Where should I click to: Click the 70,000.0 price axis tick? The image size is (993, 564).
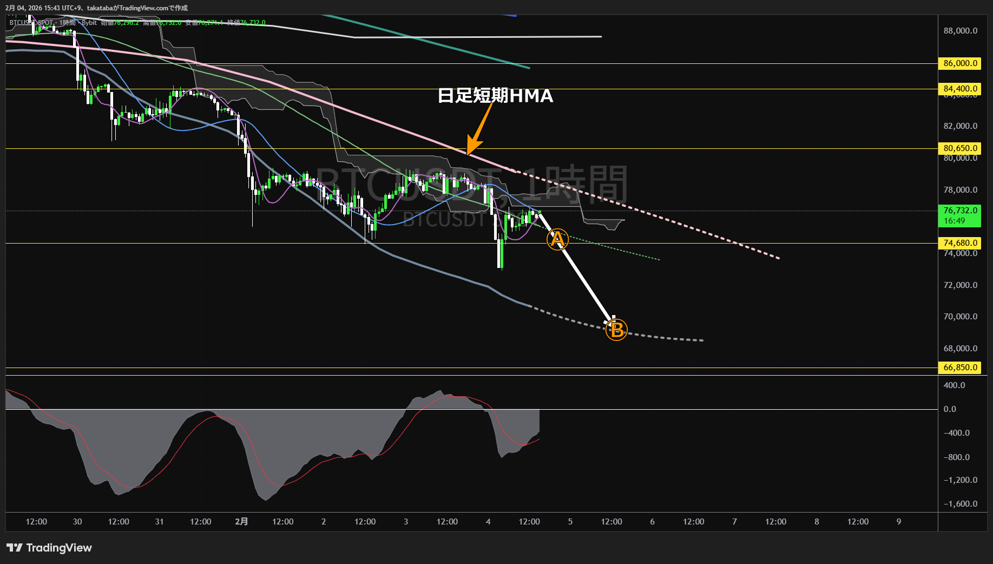[x=961, y=317]
